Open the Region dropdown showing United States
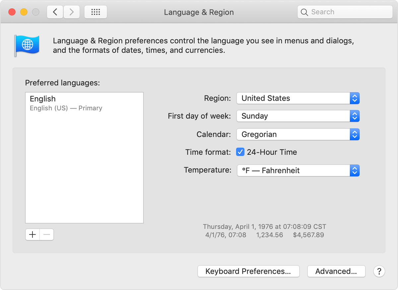Viewport: 398px width, 290px height. click(298, 98)
